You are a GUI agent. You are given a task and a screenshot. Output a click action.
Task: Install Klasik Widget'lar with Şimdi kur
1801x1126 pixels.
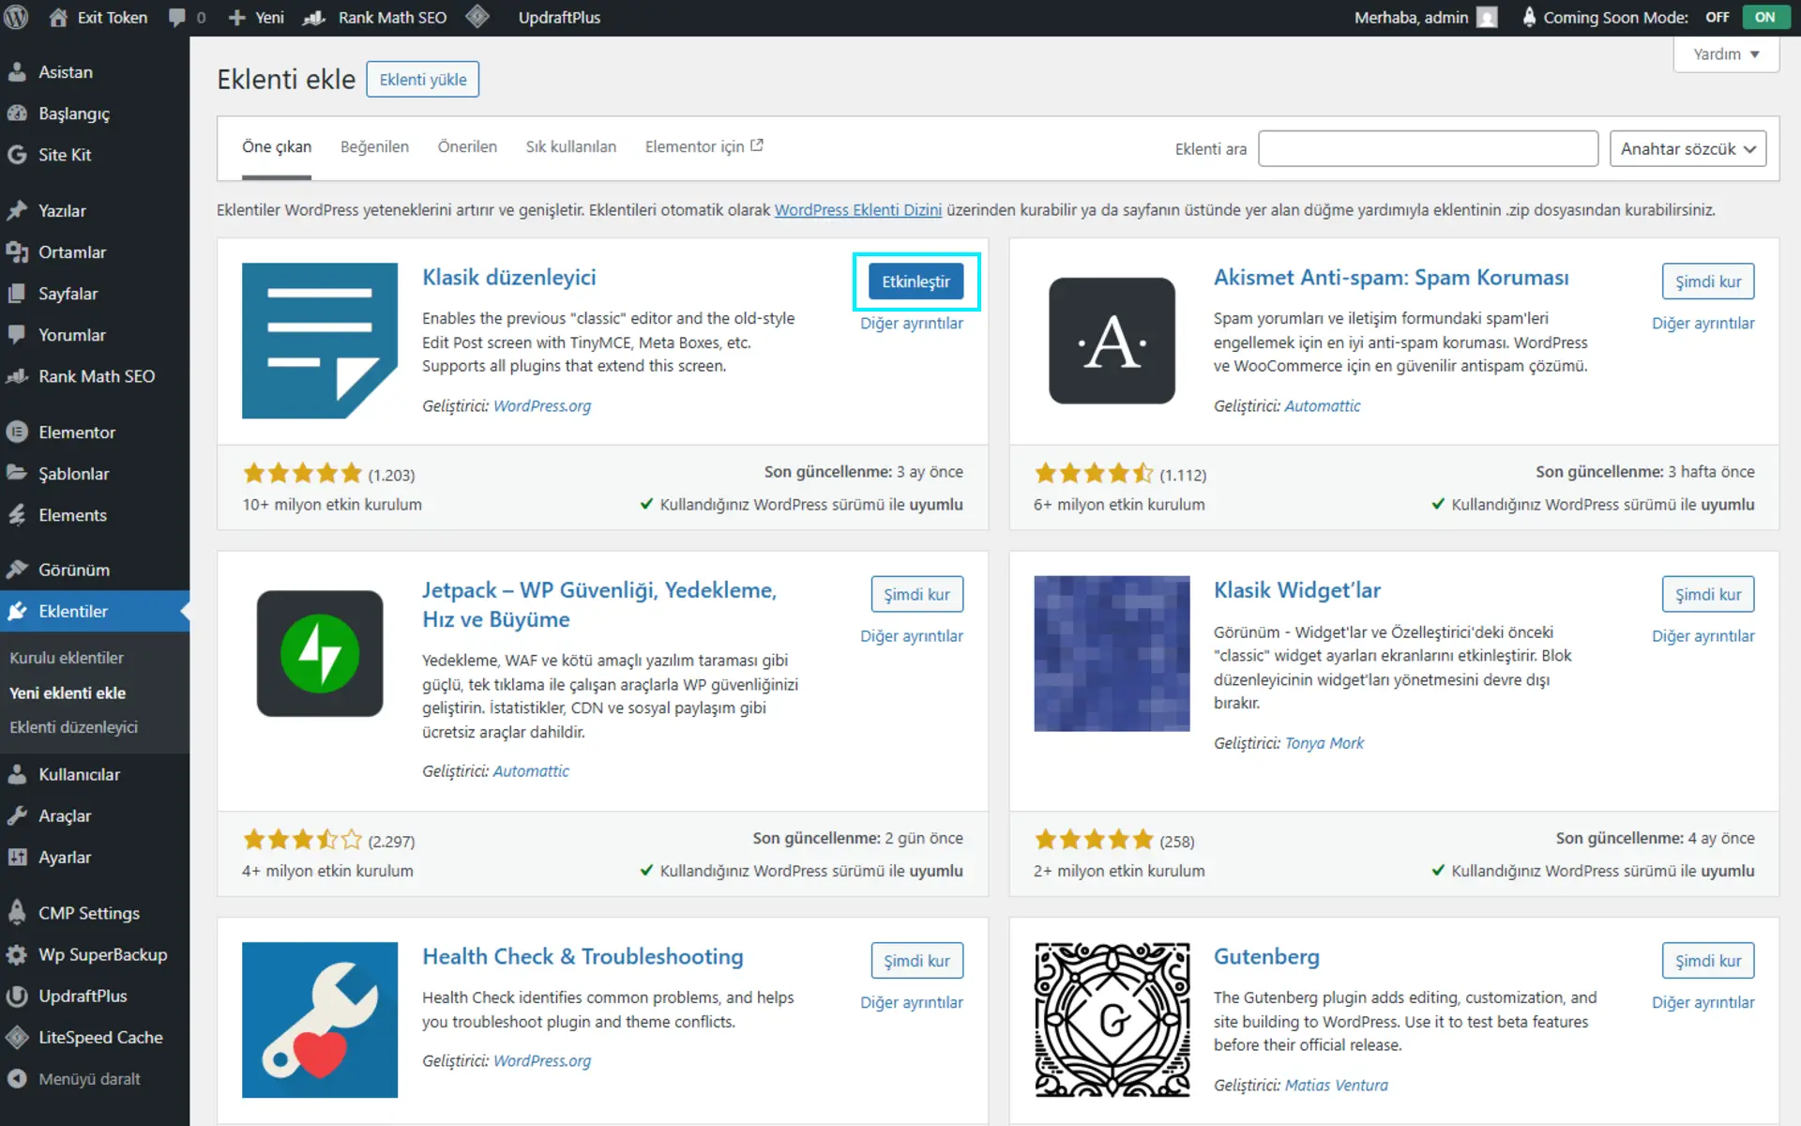(1708, 594)
